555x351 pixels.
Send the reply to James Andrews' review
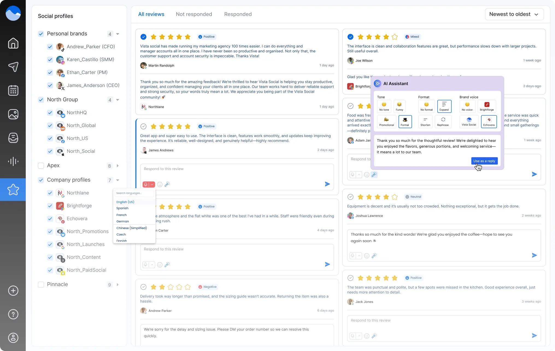pyautogui.click(x=327, y=184)
